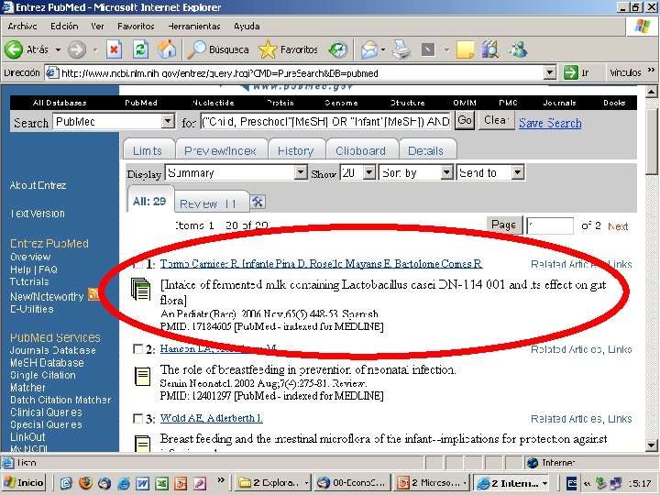Click the Forward navigation arrow
The height and width of the screenshot is (495, 660).
[77, 49]
